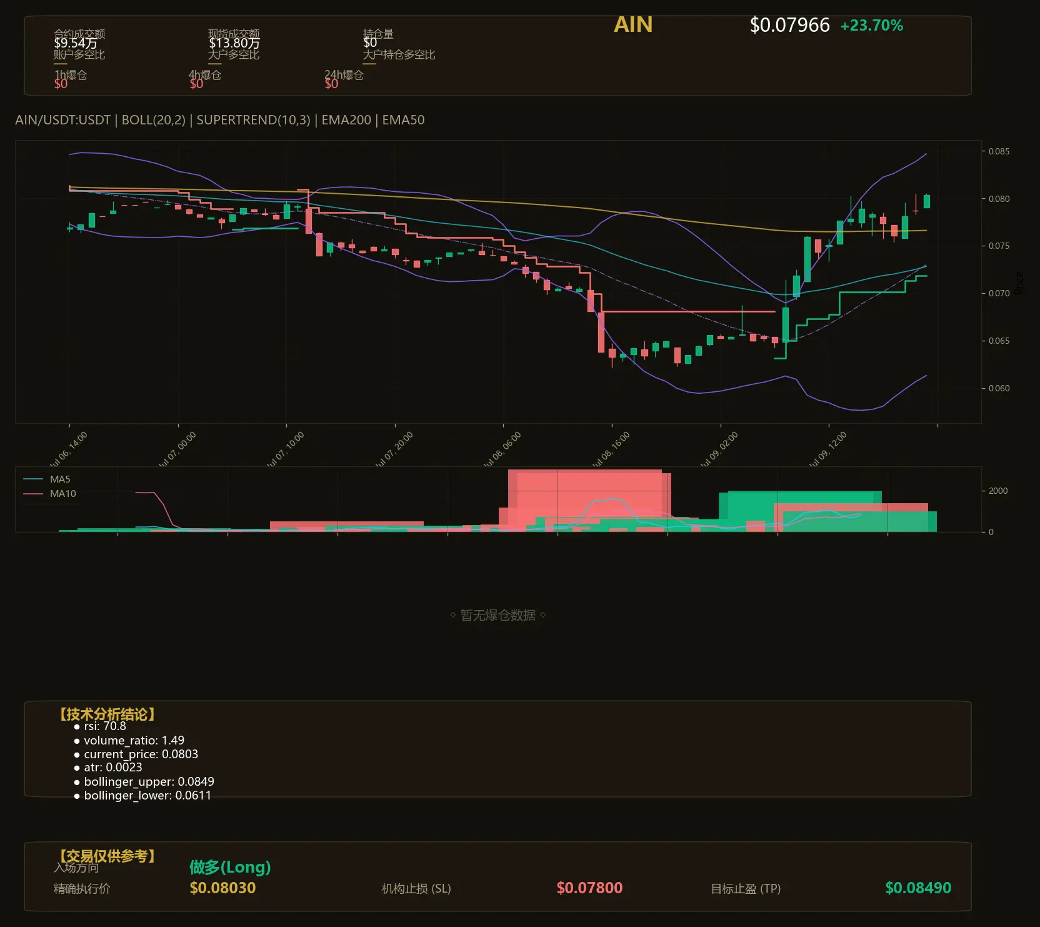Click the AIN ticker symbol heading
The image size is (1040, 927).
click(633, 25)
